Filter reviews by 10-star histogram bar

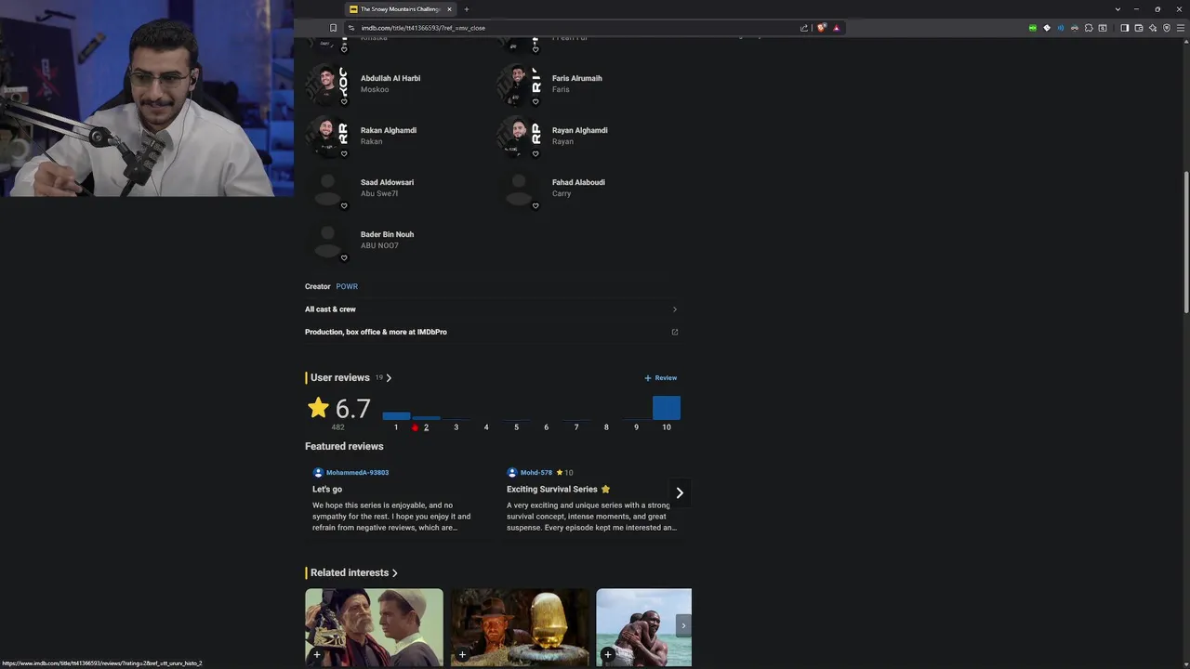point(667,408)
